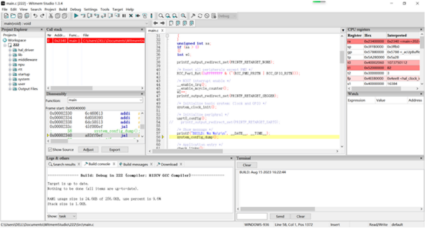
Task: Toggle the Show Source checkbox
Action: (50, 149)
